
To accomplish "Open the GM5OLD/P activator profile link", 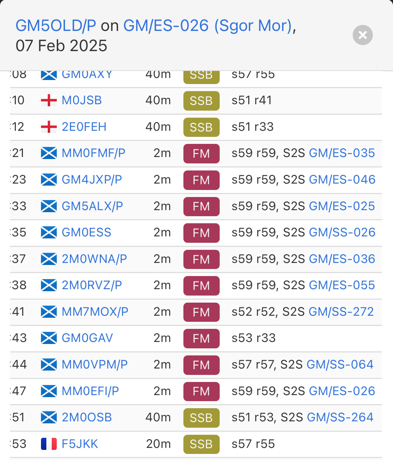I will [x=56, y=26].
